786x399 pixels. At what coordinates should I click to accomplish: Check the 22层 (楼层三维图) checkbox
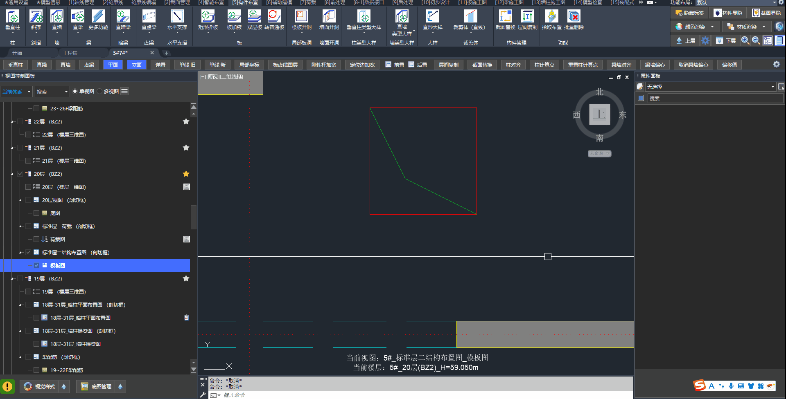(28, 134)
